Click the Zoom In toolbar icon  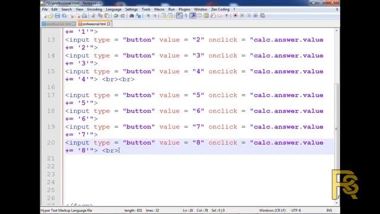tap(148, 16)
